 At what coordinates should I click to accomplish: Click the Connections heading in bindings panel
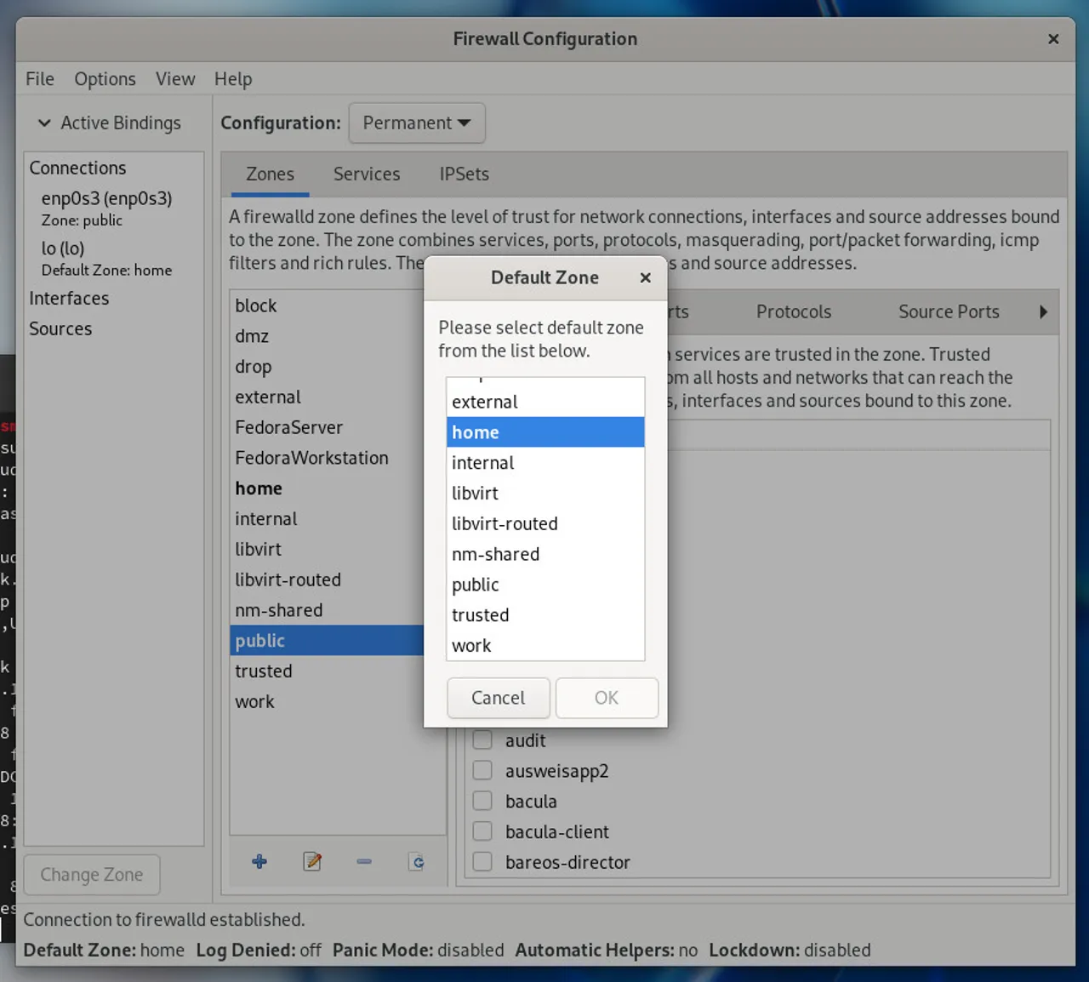tap(77, 168)
